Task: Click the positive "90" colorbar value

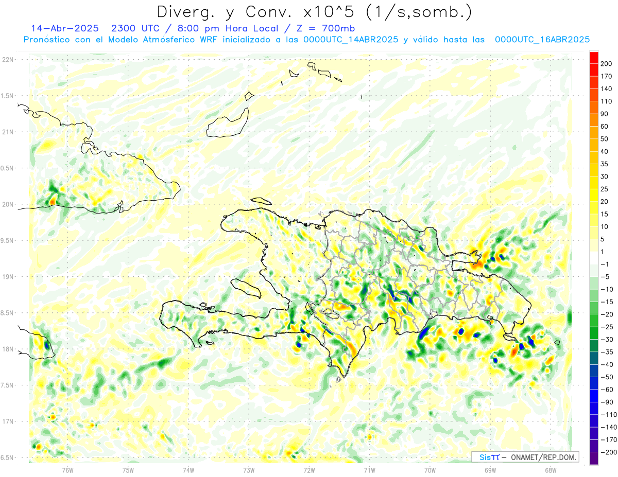Action: click(605, 114)
